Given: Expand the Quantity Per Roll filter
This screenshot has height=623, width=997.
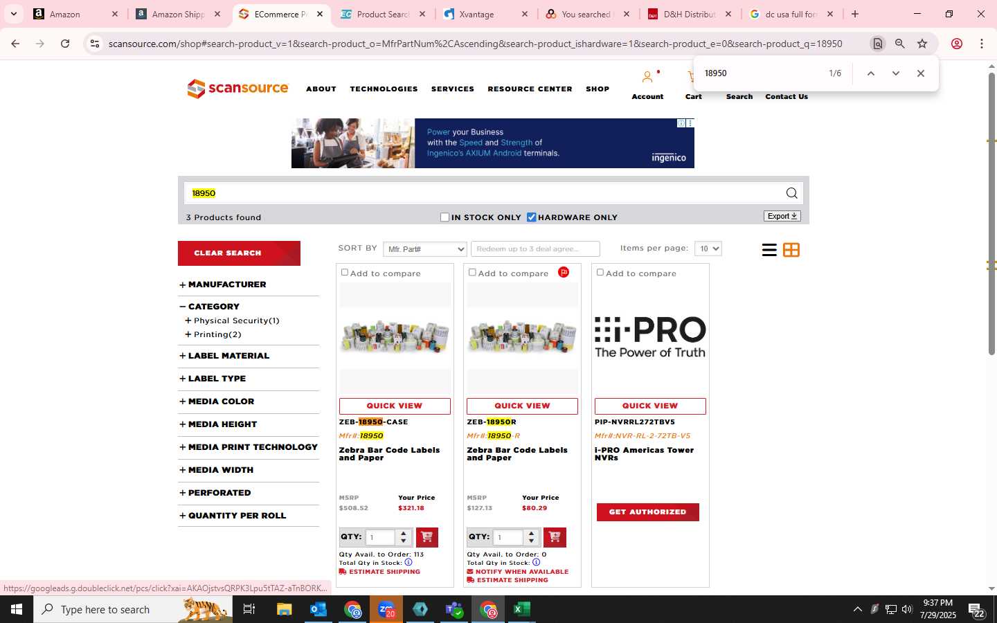Looking at the screenshot, I should coord(233,516).
